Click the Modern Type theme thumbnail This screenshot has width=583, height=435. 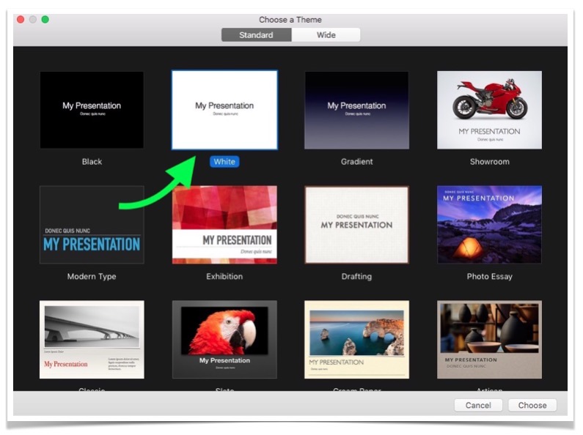[x=92, y=225]
